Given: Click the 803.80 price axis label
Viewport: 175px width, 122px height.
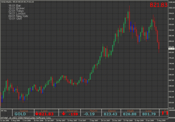Looking at the screenshot, I should [x=172, y=52].
